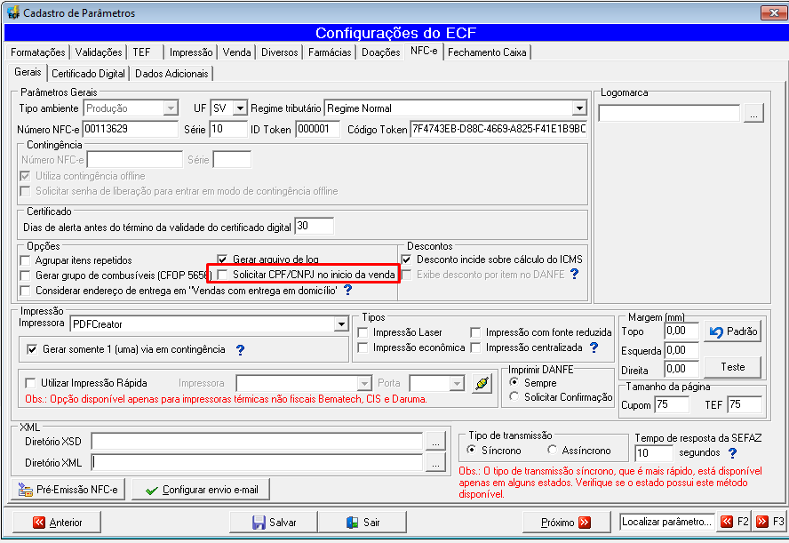This screenshot has height=543, width=789.
Task: Select 'Assíncrono' transmission type
Action: click(x=552, y=450)
